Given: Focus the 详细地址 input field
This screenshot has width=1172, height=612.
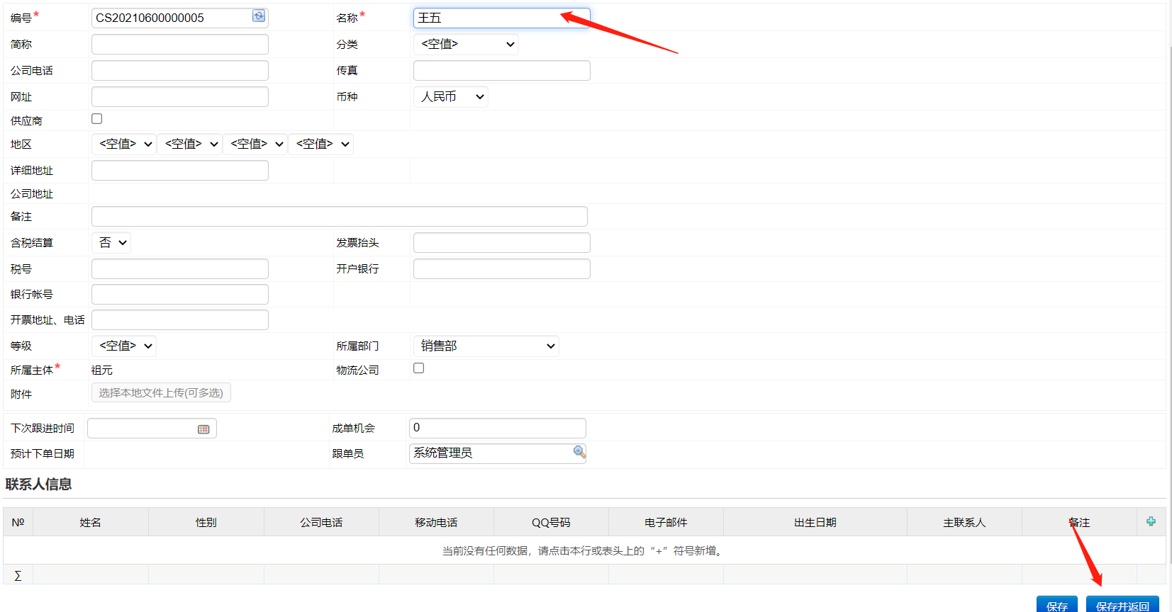Looking at the screenshot, I should tap(180, 170).
